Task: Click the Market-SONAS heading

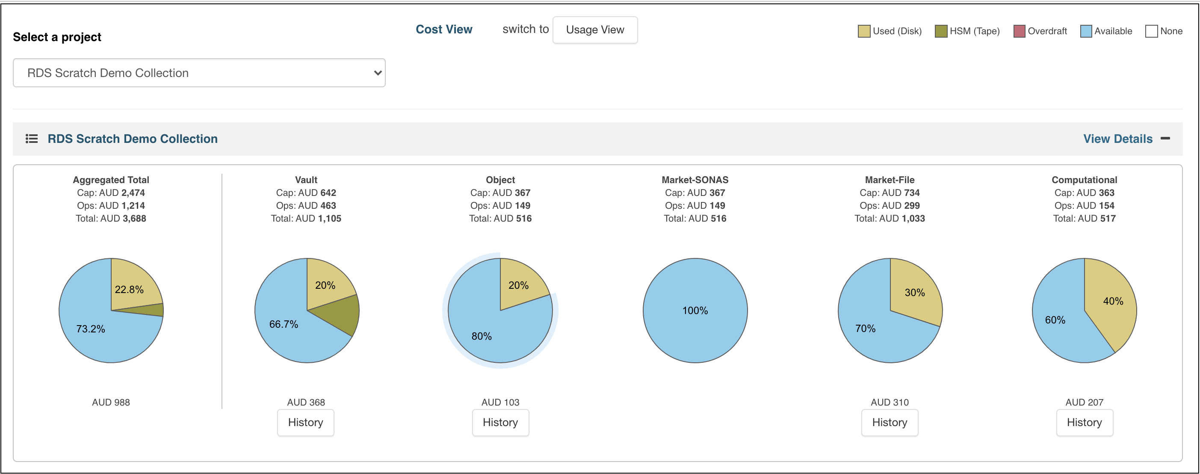Action: (695, 180)
